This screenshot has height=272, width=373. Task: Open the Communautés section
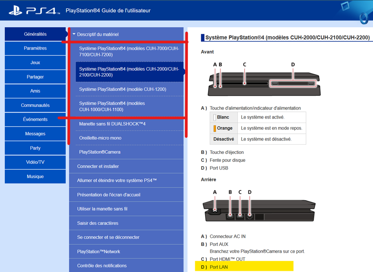click(35, 105)
